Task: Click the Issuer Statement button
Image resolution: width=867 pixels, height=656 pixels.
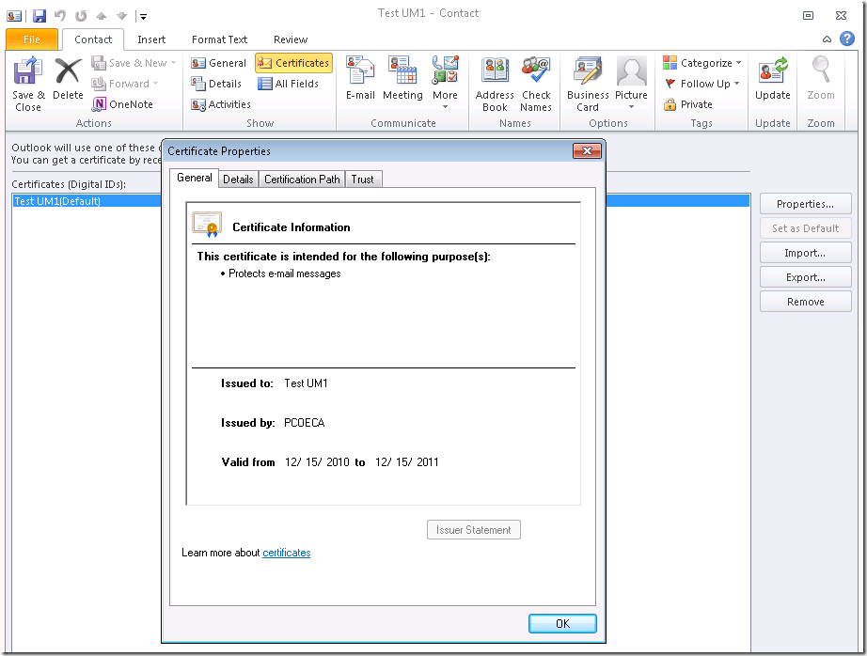Action: coord(473,529)
